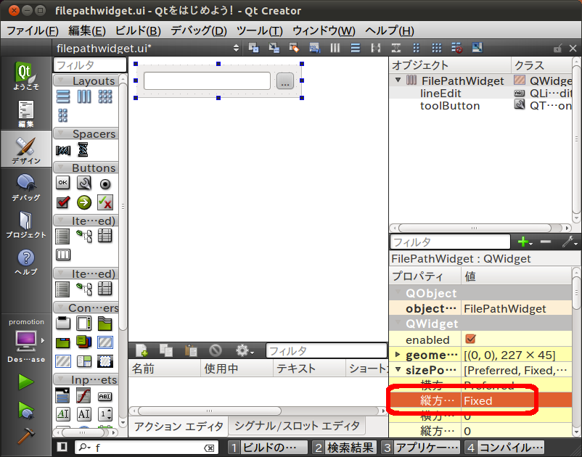
Task: Click the green Run button
Action: point(26,382)
